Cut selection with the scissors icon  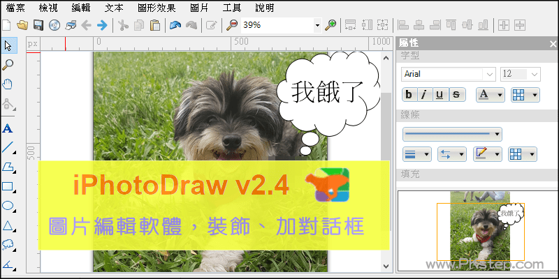(123, 25)
